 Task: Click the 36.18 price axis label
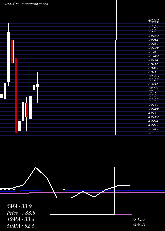153,64
